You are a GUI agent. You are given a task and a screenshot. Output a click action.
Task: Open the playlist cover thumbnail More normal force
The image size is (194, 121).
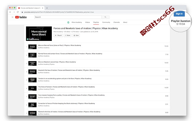coord(39,34)
